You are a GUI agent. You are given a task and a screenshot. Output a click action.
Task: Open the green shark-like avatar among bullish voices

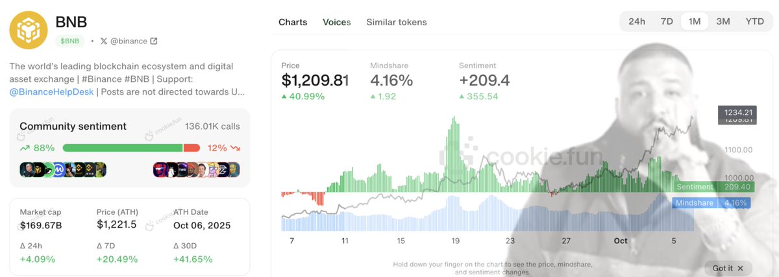click(49, 170)
